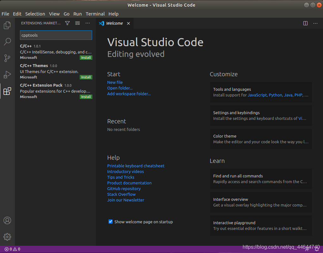323x253 pixels.
Task: Open the editor more actions ellipsis menu
Action: [315, 23]
